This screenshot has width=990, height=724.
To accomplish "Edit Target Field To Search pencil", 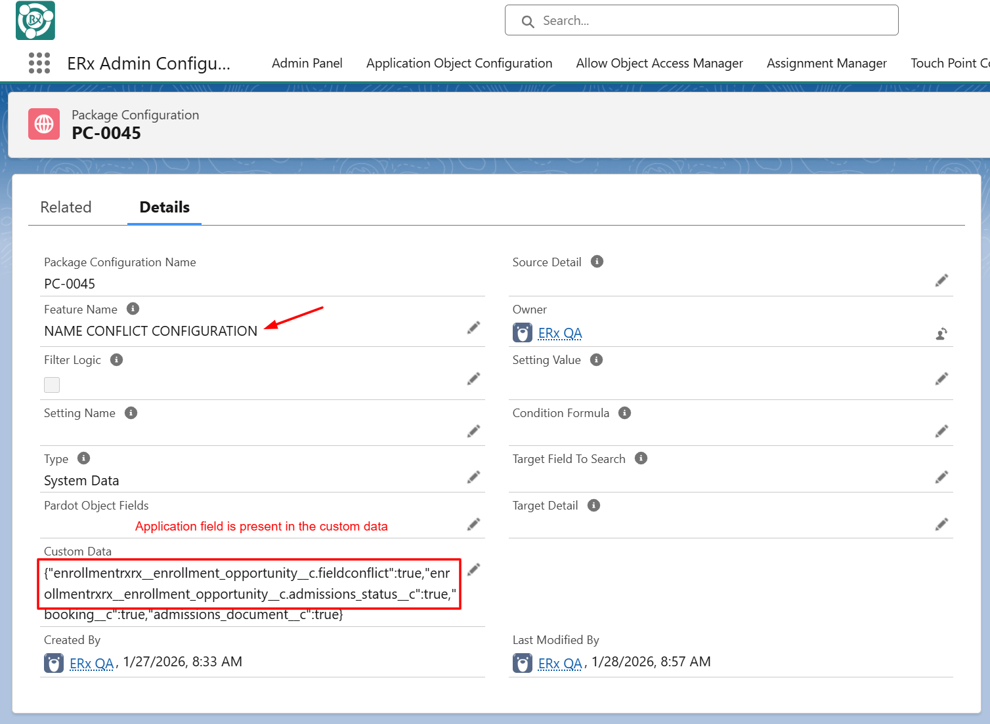I will (x=941, y=477).
